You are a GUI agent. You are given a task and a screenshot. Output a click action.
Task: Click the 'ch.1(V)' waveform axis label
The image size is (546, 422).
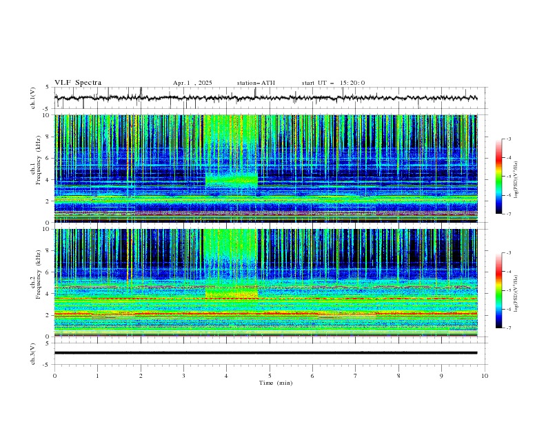33,98
